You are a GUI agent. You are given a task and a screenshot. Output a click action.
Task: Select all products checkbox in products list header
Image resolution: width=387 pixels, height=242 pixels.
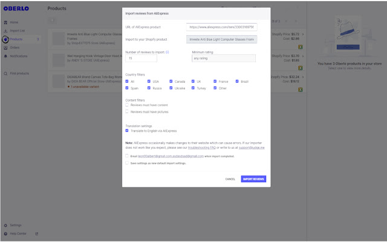[x=52, y=21]
